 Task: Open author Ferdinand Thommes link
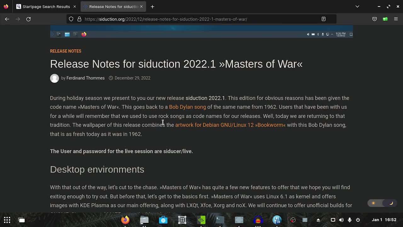point(85,78)
